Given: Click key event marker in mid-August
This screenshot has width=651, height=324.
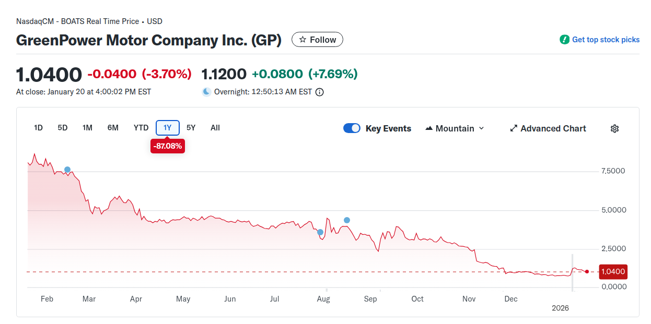Looking at the screenshot, I should [346, 220].
